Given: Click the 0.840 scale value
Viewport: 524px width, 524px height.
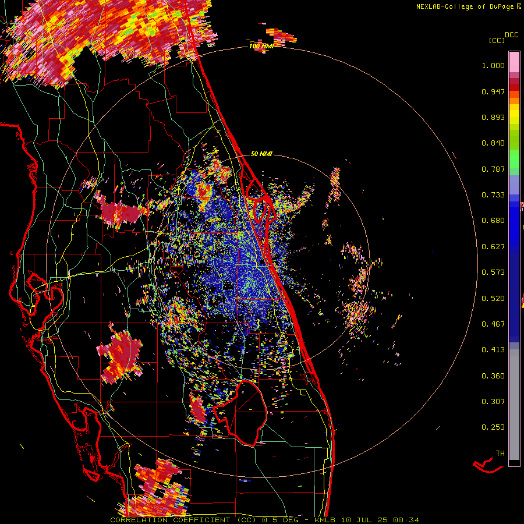Looking at the screenshot, I should (493, 143).
